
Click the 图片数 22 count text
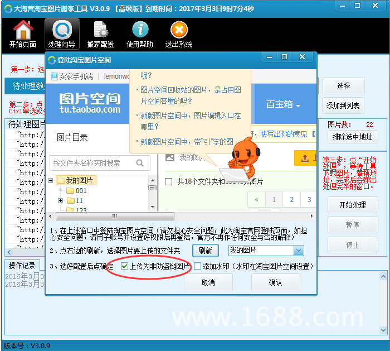click(x=350, y=124)
